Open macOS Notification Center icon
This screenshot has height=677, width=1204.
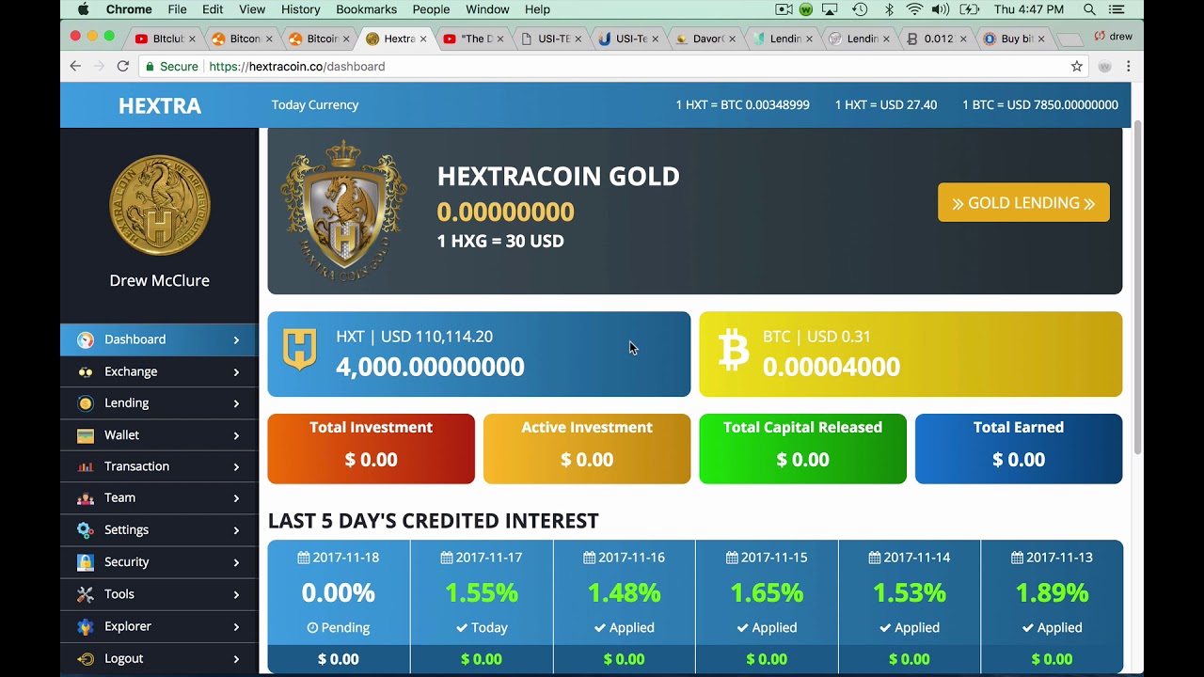pos(1117,9)
